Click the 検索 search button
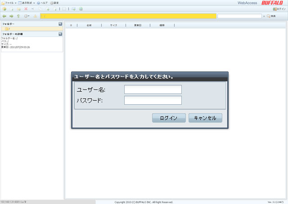 click(x=271, y=16)
